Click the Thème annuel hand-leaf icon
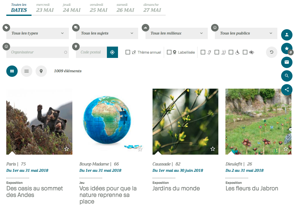Screen dimensions: 295x205 pos(134,52)
